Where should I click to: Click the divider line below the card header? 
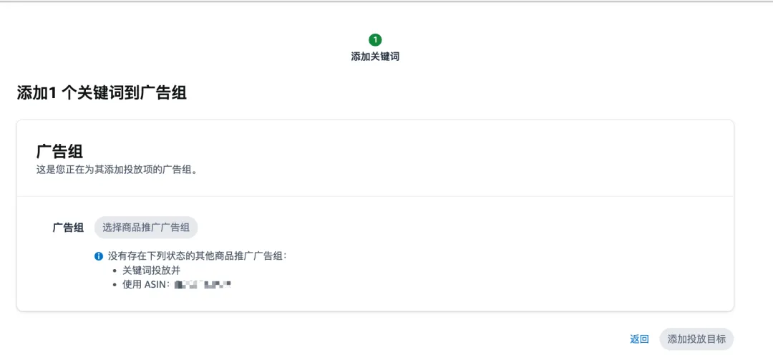pyautogui.click(x=375, y=196)
